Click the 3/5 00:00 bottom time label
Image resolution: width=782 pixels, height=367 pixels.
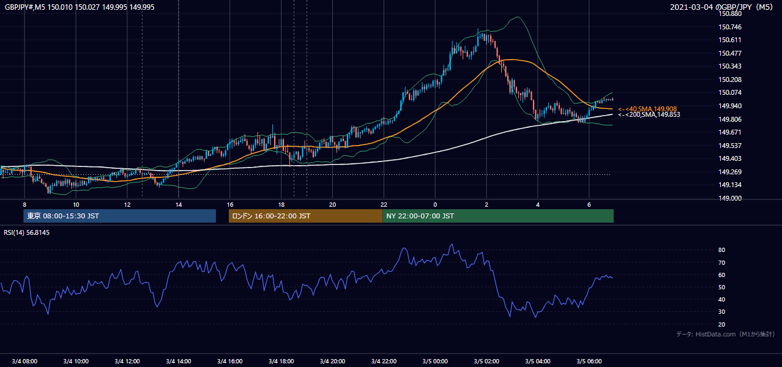point(435,361)
